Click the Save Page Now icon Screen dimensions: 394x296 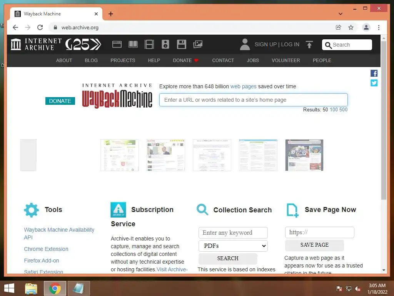pos(292,210)
